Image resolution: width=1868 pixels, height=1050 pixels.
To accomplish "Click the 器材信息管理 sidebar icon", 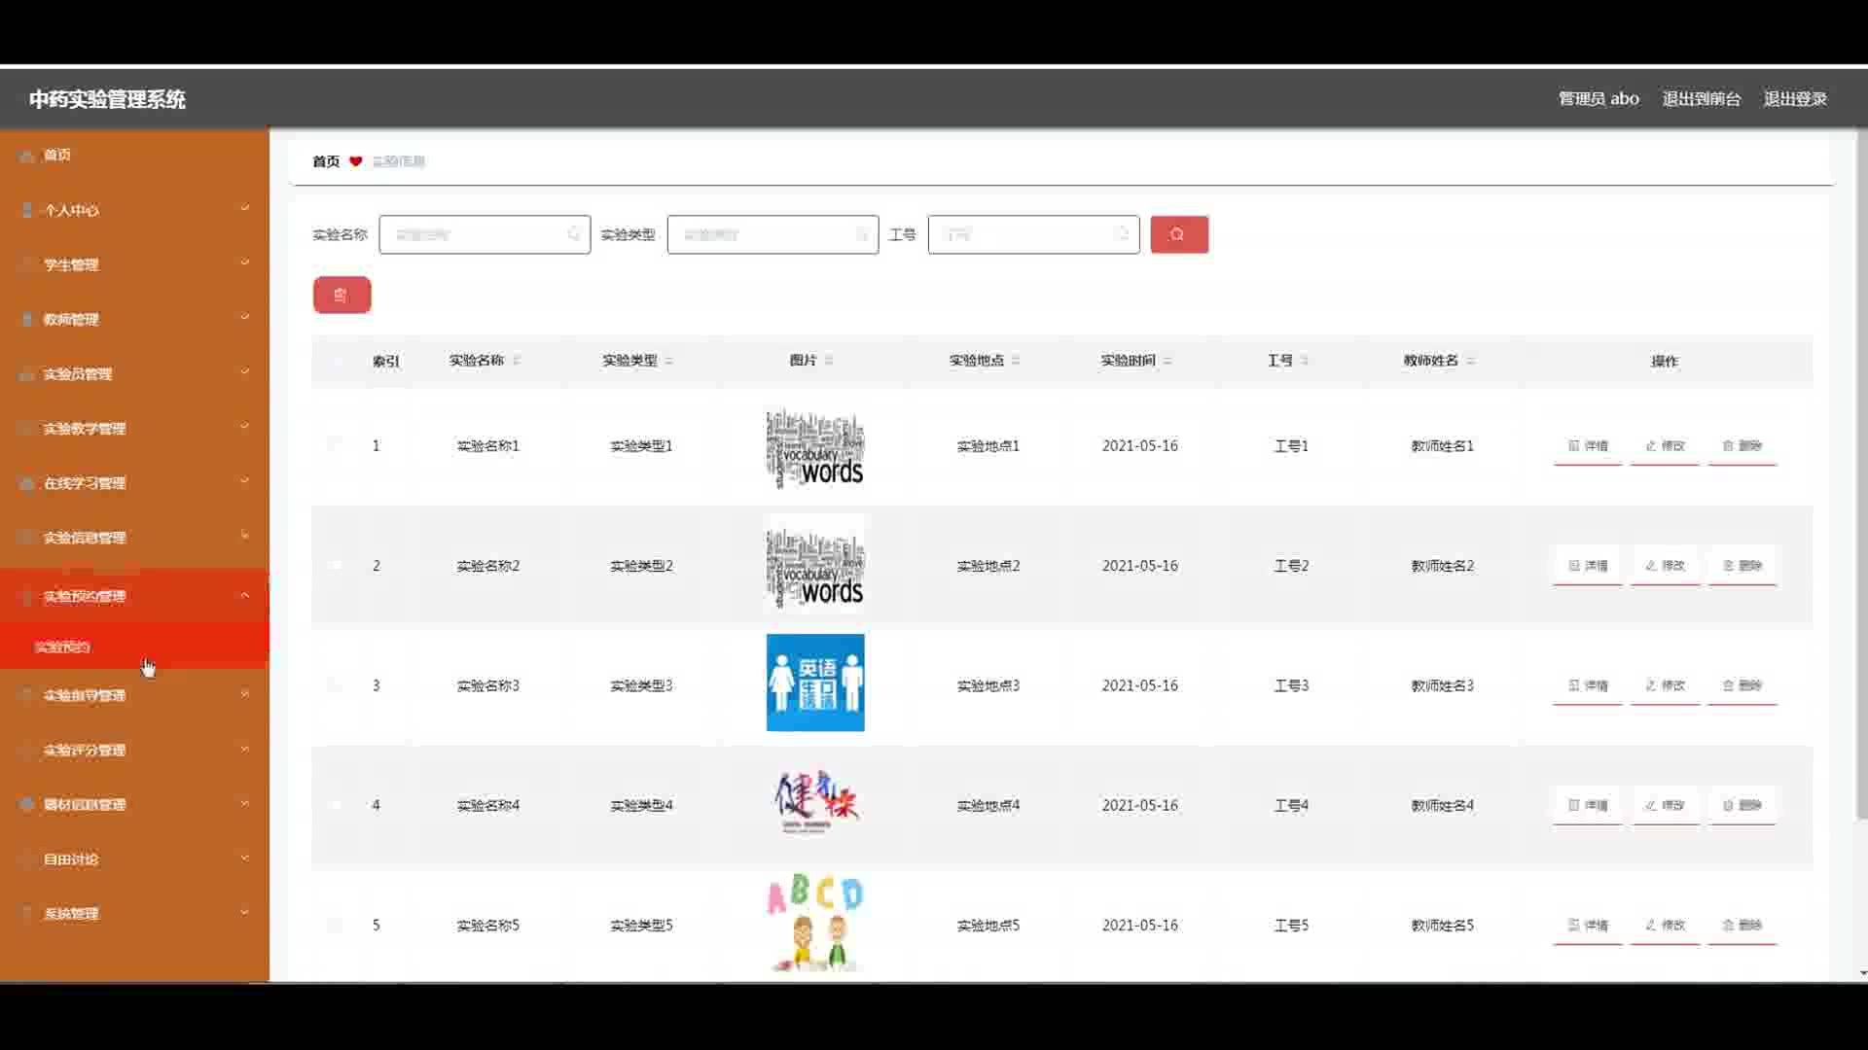I will pyautogui.click(x=27, y=805).
